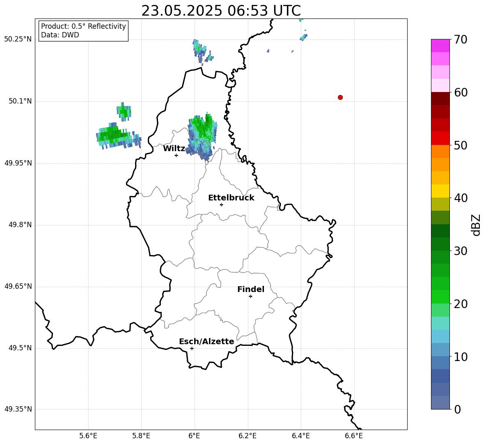
Task: Click the colorbar tick value 70
Action: (x=461, y=40)
